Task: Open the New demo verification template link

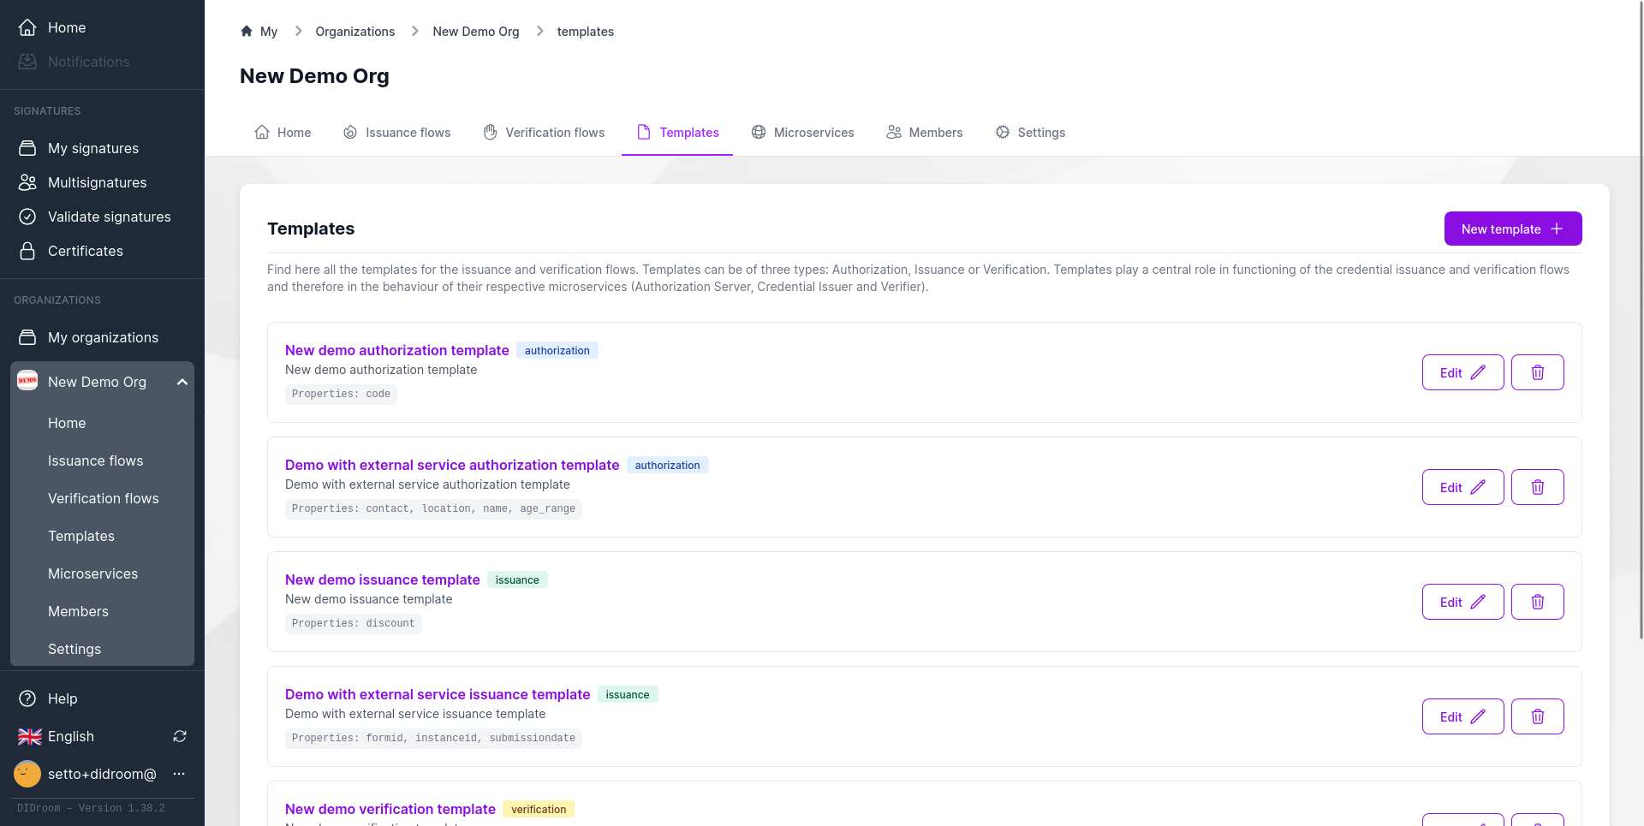Action: point(390,809)
